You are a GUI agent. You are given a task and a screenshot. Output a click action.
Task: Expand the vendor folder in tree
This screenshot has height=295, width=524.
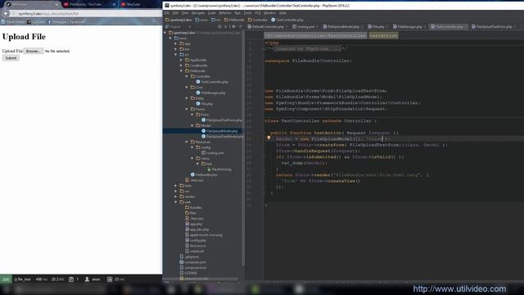[176, 197]
